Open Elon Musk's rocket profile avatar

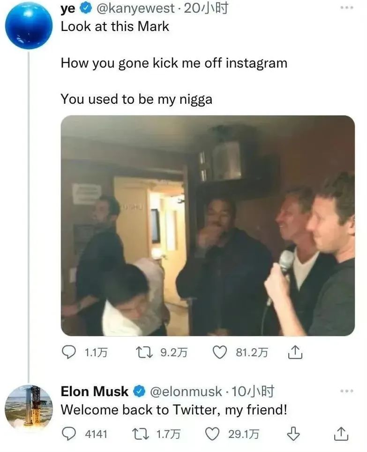pyautogui.click(x=29, y=406)
